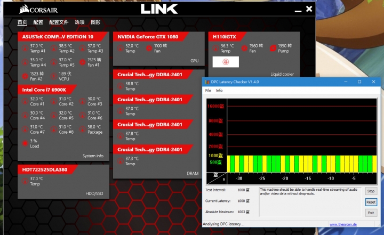Click the third DDR4-2401 37.8 °C Temp icon
The height and width of the screenshot is (235, 384).
pyautogui.click(x=120, y=136)
